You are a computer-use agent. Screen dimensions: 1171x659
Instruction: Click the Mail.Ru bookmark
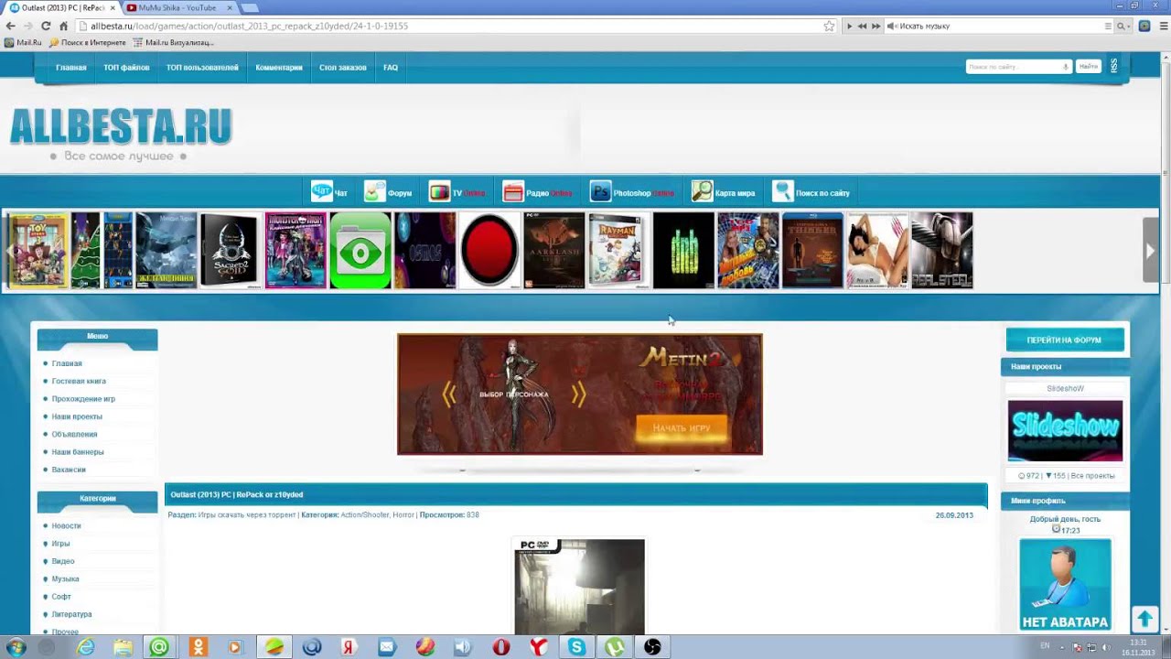(23, 42)
